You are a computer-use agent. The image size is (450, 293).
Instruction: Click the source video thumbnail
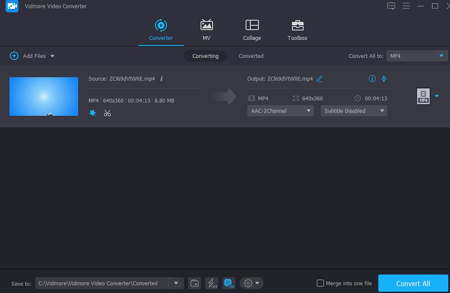click(x=44, y=96)
